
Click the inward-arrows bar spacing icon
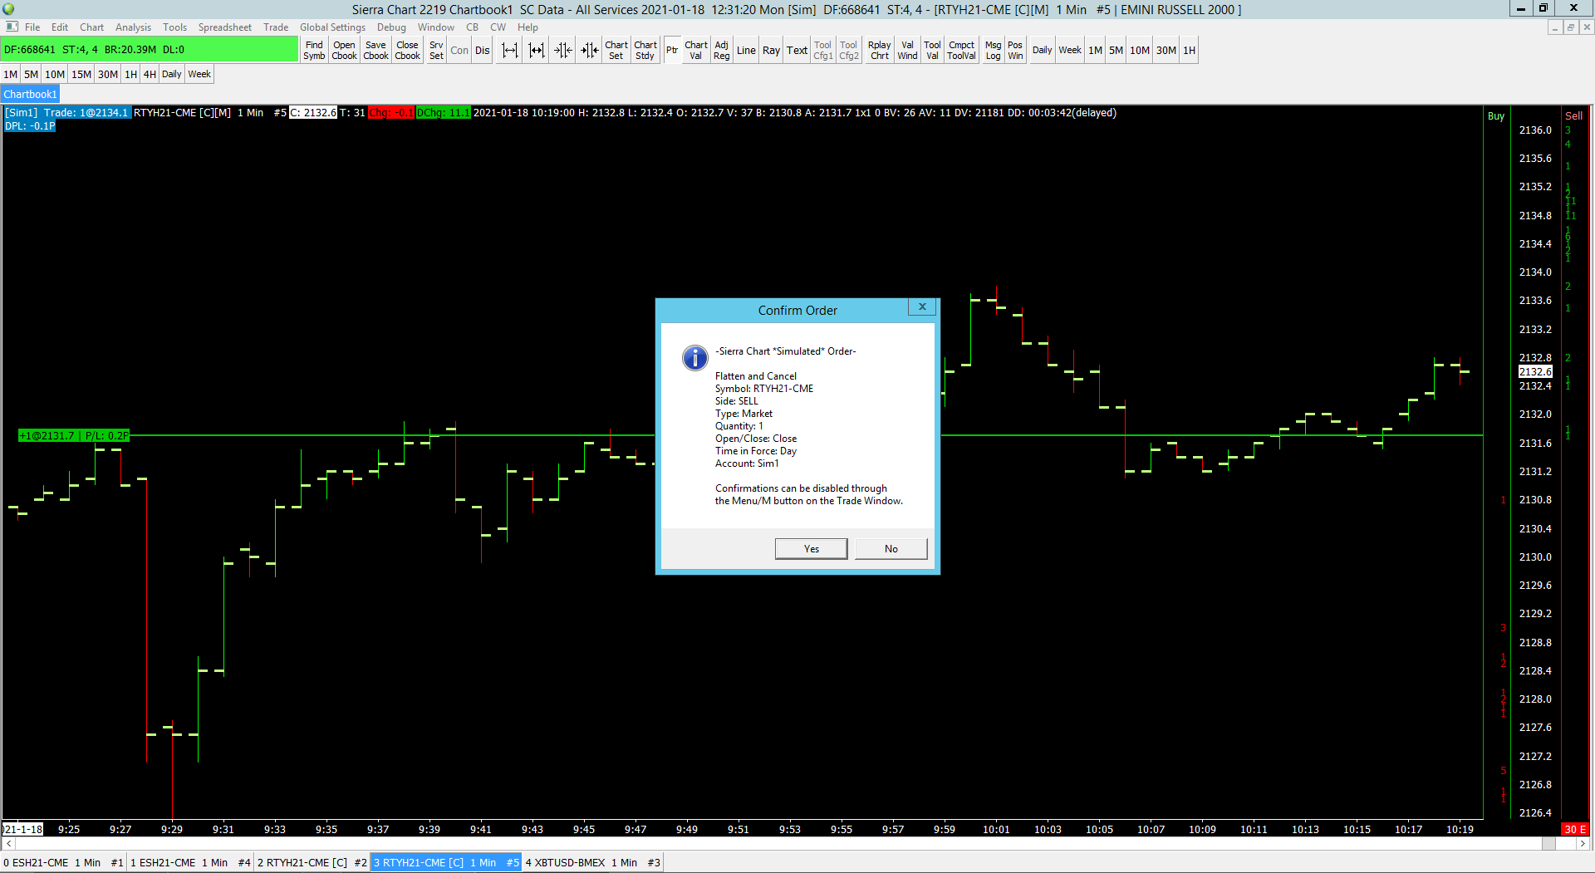coord(563,50)
